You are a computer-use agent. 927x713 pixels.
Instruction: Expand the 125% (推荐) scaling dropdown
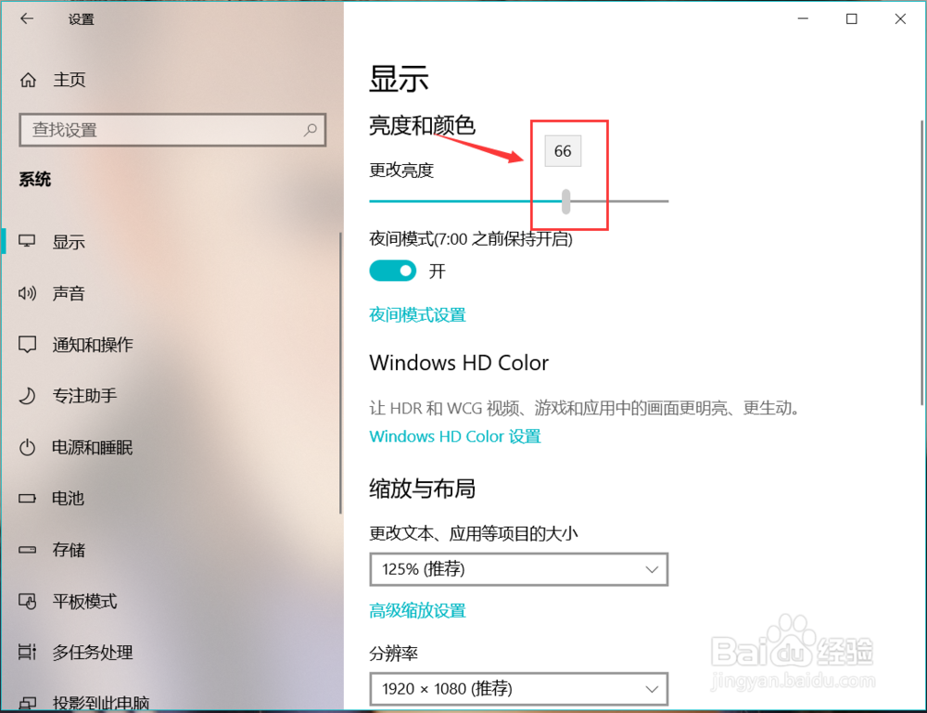point(518,569)
